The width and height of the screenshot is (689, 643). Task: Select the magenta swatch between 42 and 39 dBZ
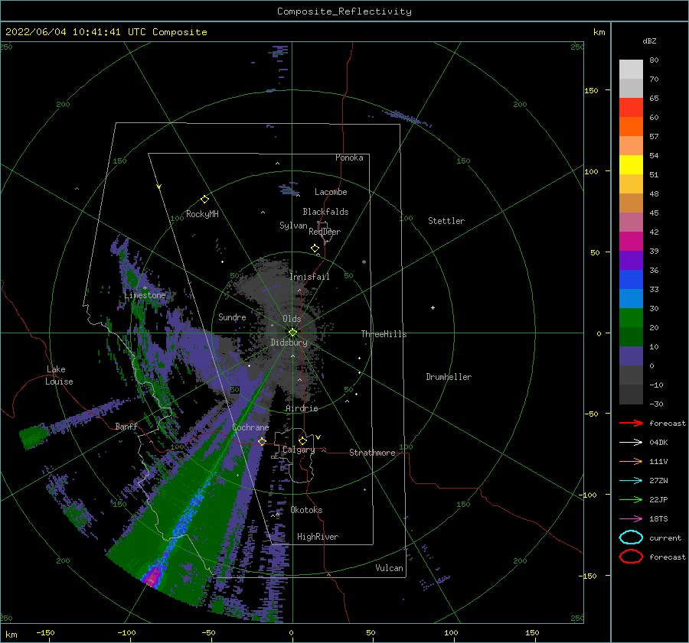pos(631,241)
